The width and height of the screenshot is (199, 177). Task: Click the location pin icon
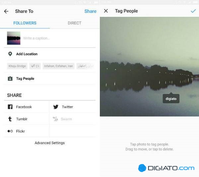(x=10, y=54)
